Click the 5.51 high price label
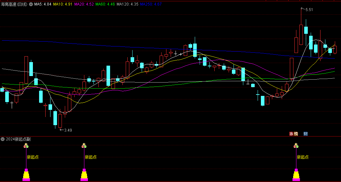 point(309,10)
